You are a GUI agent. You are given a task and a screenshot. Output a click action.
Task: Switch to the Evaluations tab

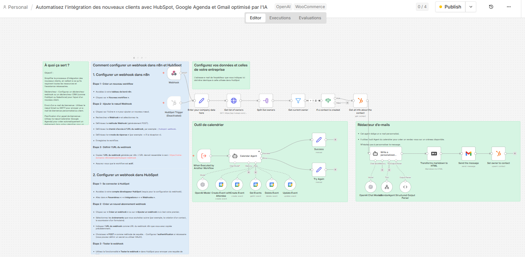click(x=310, y=18)
